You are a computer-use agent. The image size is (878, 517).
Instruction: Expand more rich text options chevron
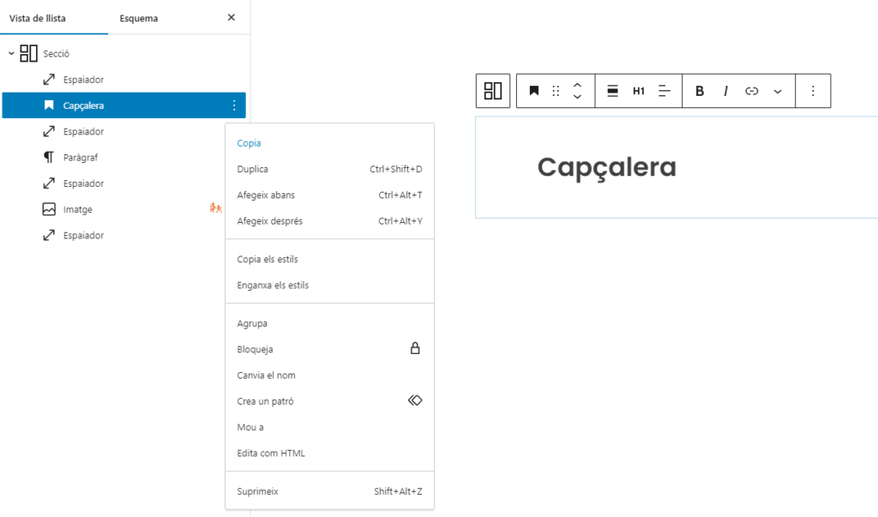778,91
